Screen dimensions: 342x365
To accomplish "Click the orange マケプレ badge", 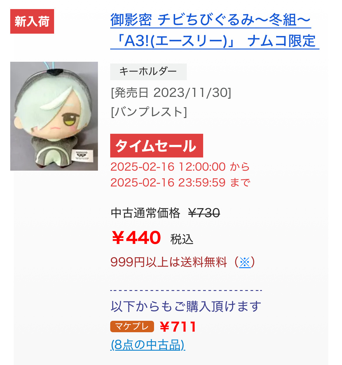I will [x=132, y=326].
